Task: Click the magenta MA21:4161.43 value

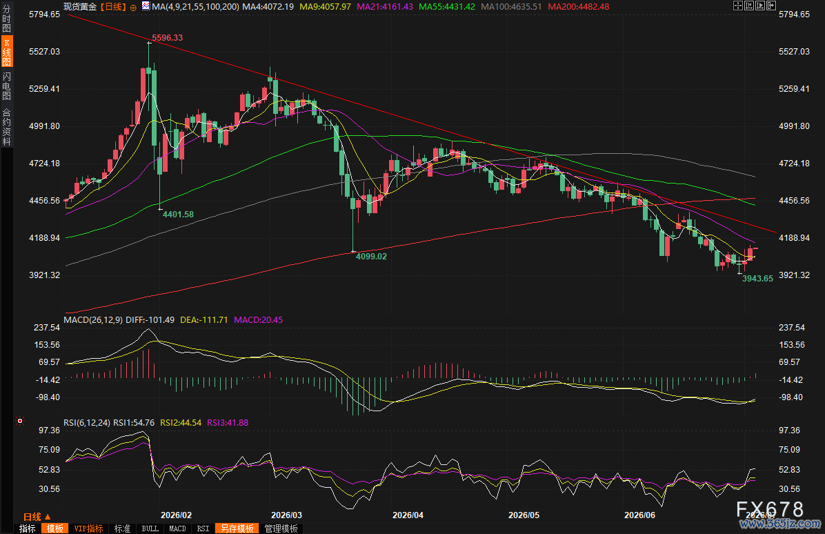Action: pyautogui.click(x=385, y=7)
